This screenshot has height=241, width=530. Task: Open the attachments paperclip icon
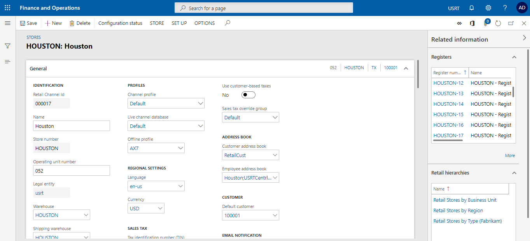click(x=485, y=23)
